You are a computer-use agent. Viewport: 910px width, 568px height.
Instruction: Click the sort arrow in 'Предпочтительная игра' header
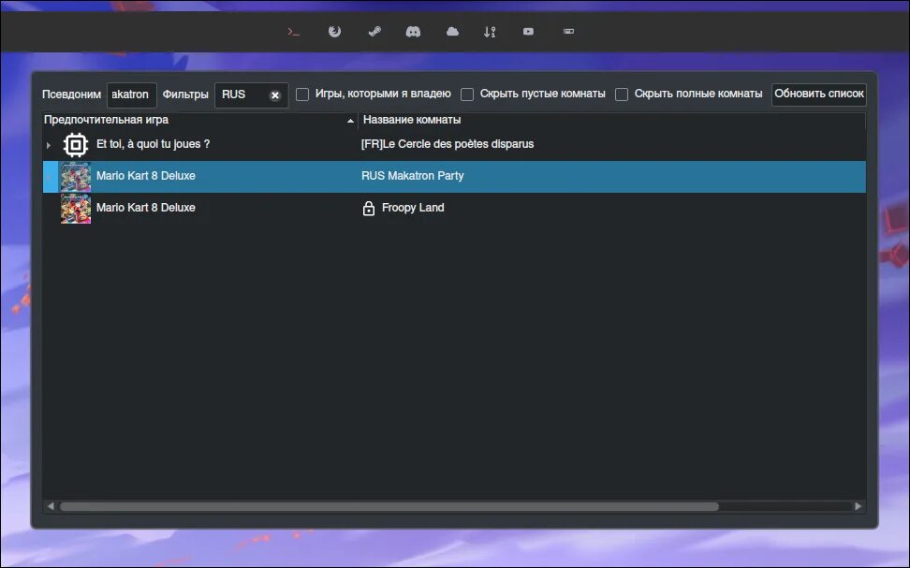click(350, 121)
